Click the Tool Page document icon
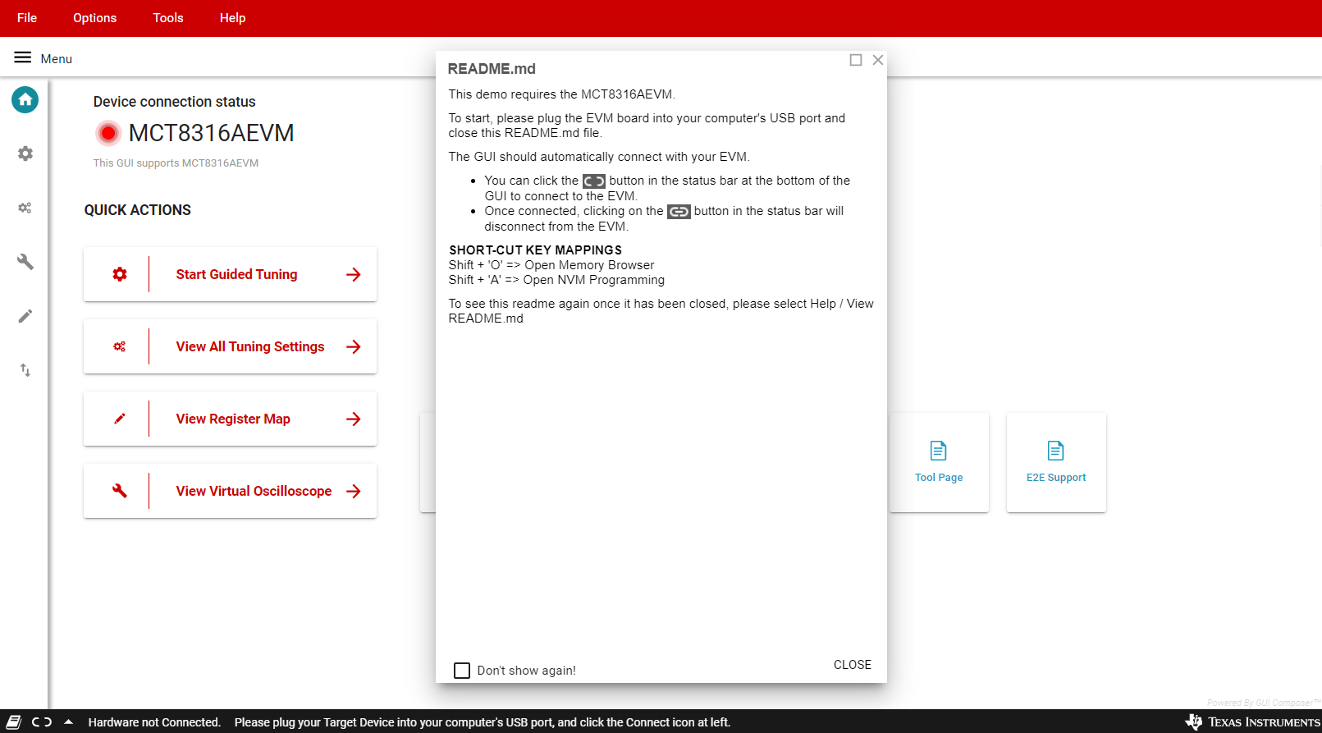The height and width of the screenshot is (733, 1322). 939,451
